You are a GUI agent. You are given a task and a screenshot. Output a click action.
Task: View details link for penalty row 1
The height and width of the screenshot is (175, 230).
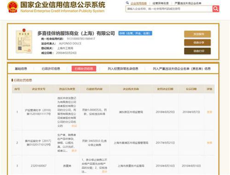click(209, 112)
